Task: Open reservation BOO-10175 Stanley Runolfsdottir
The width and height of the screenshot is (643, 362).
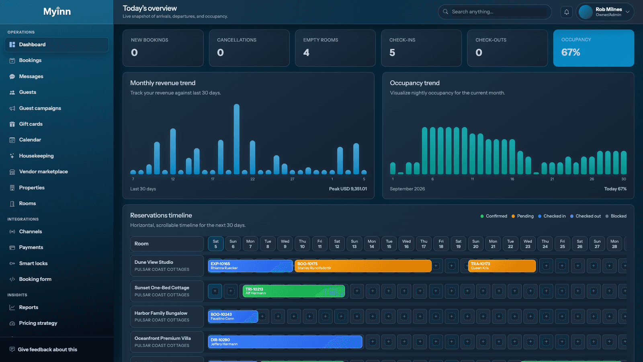Action: [x=363, y=266]
